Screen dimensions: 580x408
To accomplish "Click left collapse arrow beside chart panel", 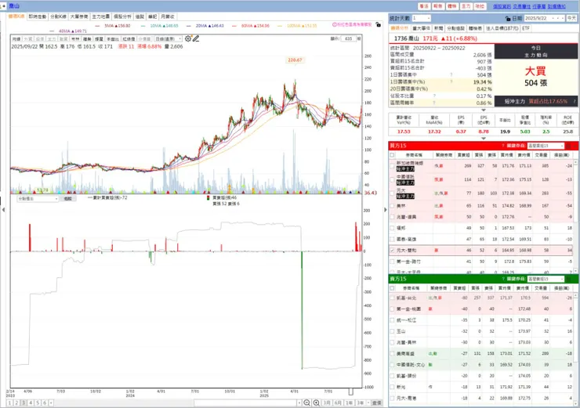I will click(x=3, y=210).
